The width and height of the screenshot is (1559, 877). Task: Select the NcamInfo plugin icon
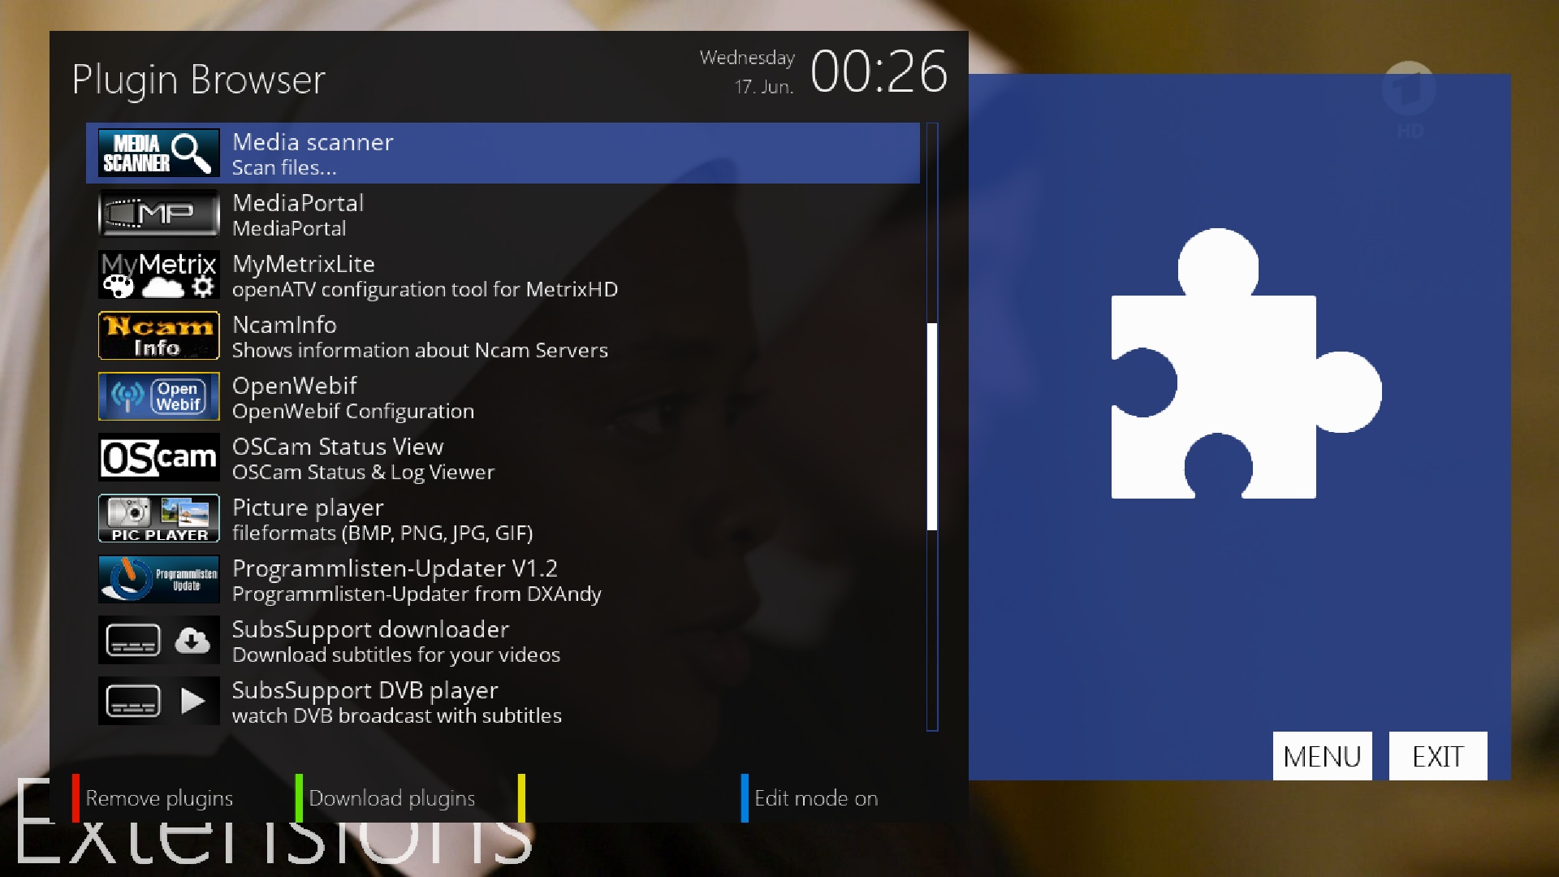point(158,335)
